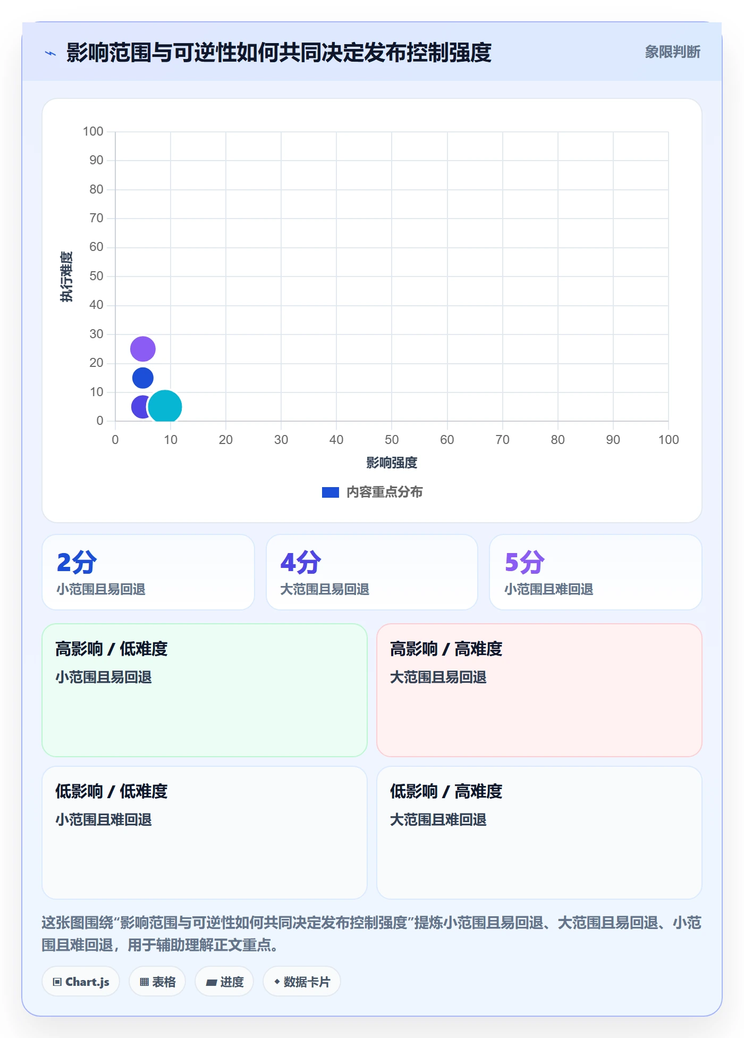
Task: Click the x-axis tick label 50
Action: tap(392, 440)
